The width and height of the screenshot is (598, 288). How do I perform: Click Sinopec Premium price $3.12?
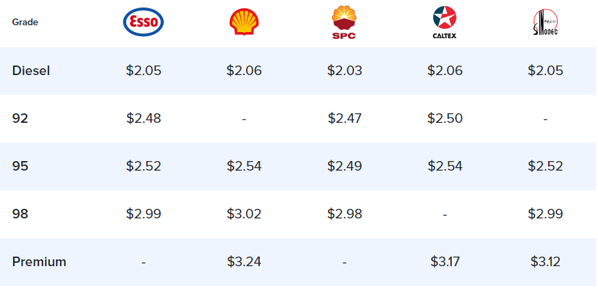545,261
